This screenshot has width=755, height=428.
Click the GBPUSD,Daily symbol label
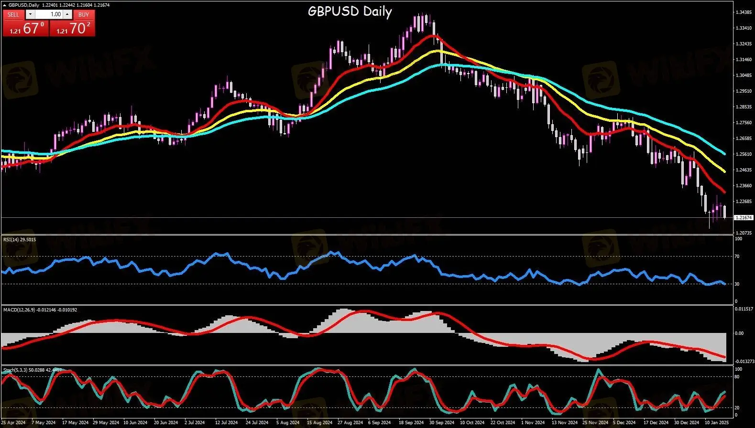click(x=24, y=5)
